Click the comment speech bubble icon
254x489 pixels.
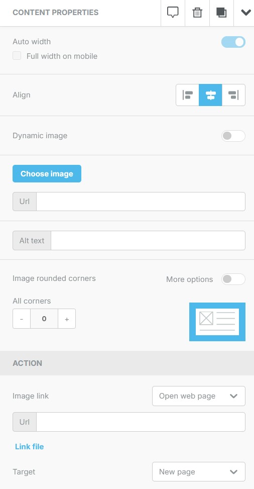click(x=173, y=13)
